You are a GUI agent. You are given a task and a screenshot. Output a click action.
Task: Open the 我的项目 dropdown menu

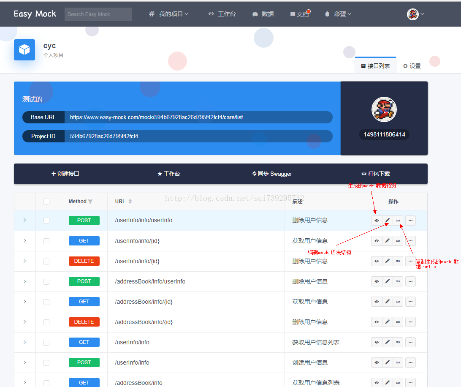[x=169, y=14]
